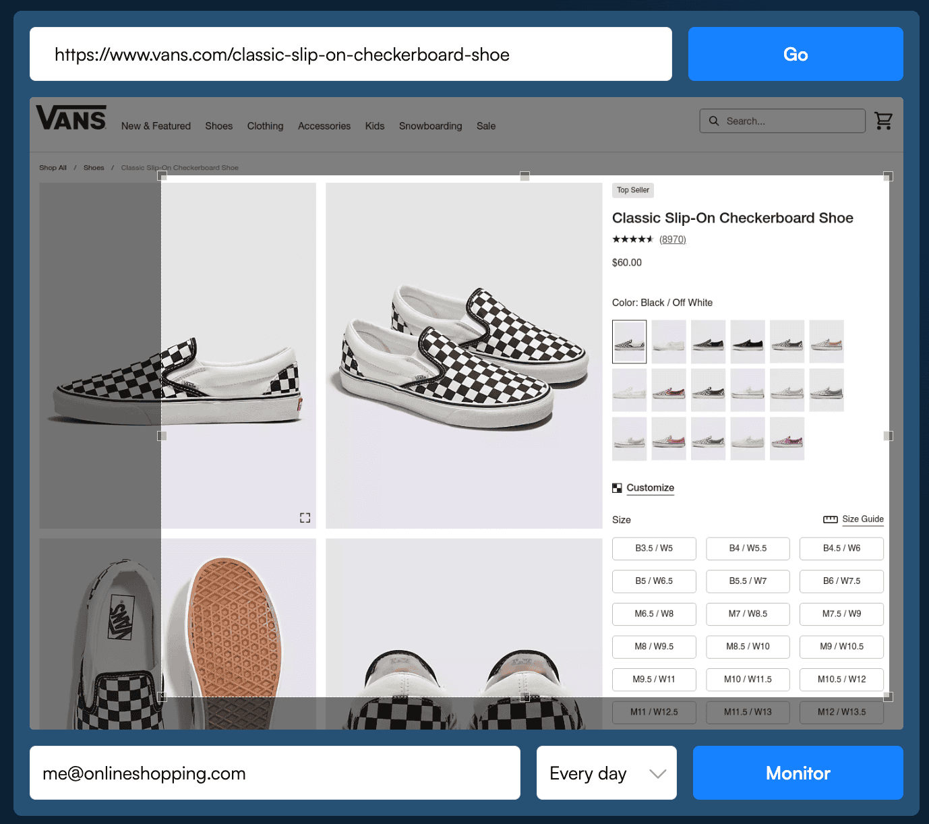The width and height of the screenshot is (929, 824).
Task: Click the top-left selection handle
Action: click(162, 176)
